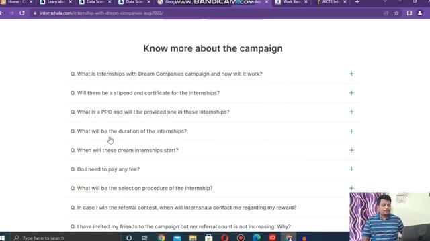Image resolution: width=430 pixels, height=241 pixels.
Task: Click the browser forward arrow
Action: click(12, 13)
